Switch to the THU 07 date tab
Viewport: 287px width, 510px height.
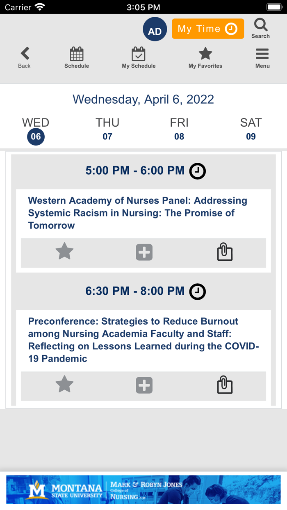point(107,129)
